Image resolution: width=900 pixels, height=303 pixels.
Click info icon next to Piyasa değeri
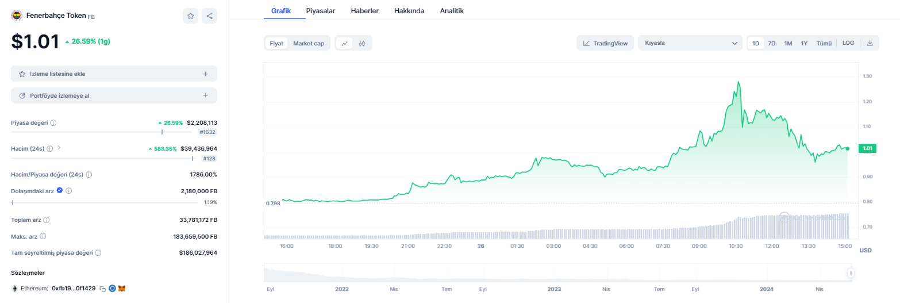point(53,123)
